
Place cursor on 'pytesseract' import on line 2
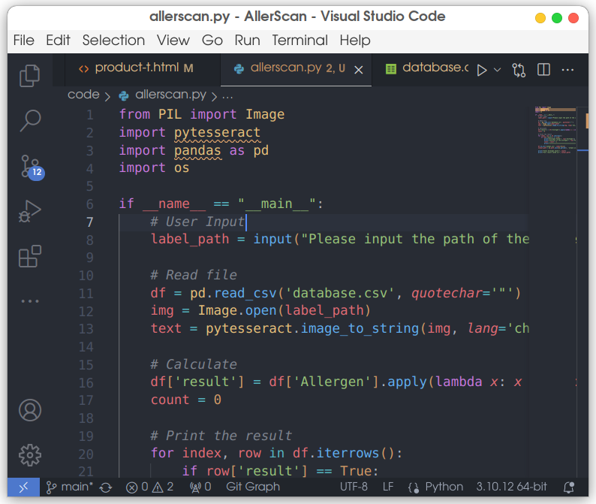point(217,133)
